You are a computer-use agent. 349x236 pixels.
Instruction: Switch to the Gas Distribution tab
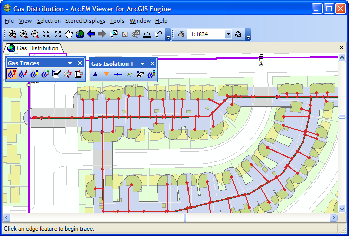[x=34, y=48]
